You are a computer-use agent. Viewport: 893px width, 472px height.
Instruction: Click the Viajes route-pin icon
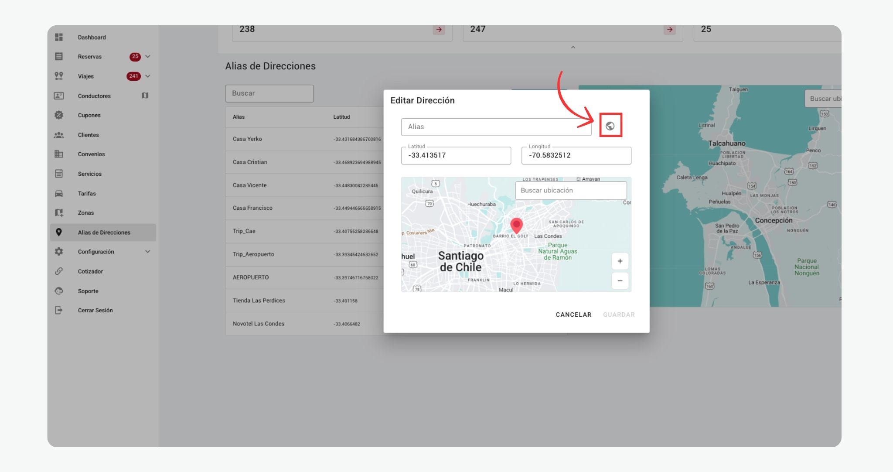59,76
